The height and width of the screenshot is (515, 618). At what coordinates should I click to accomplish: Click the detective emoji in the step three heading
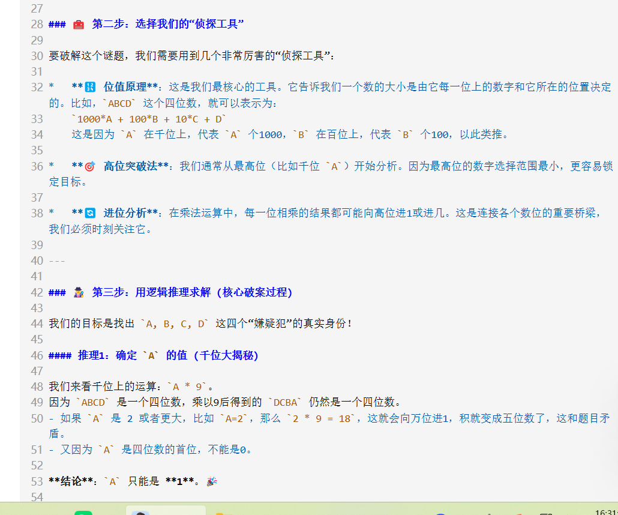pos(79,292)
